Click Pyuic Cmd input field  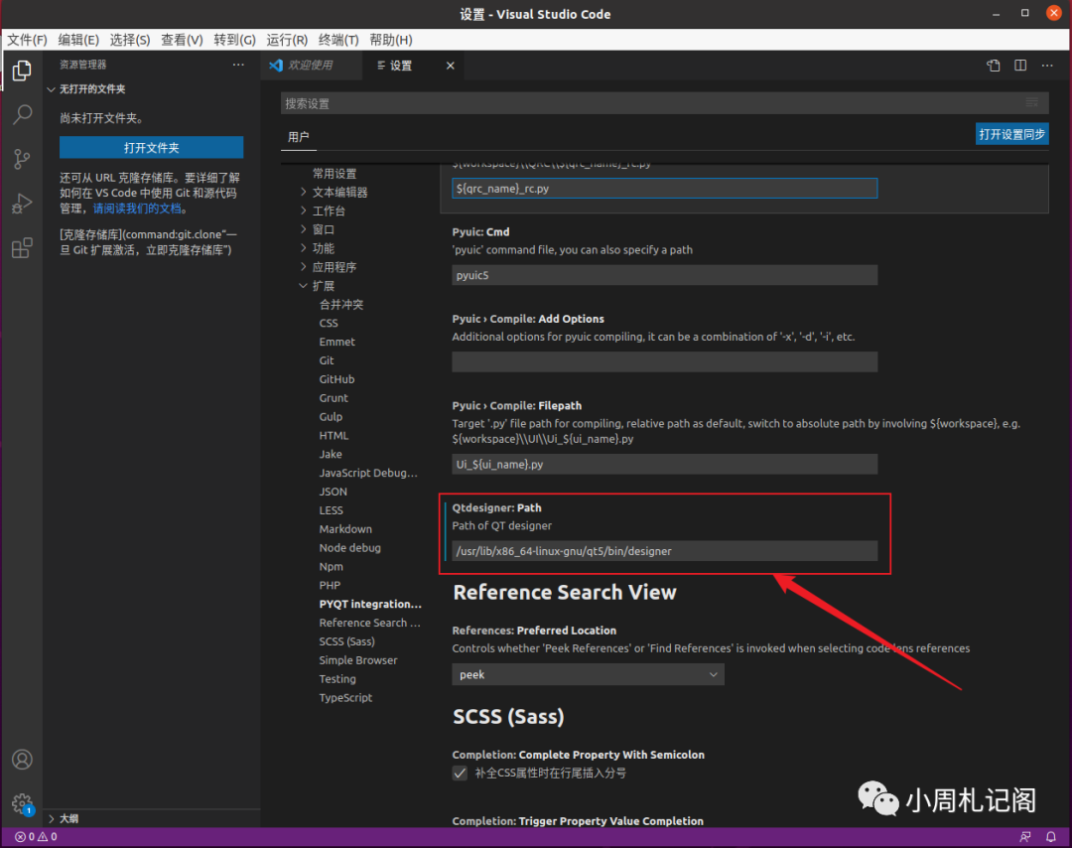tap(664, 275)
